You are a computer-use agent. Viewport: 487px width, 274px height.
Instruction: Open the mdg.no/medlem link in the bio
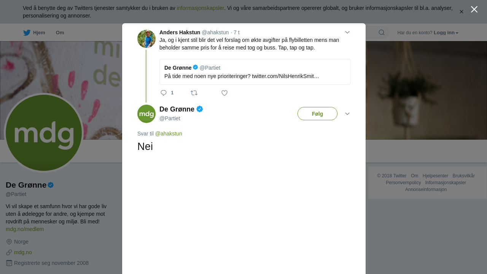tap(25, 229)
